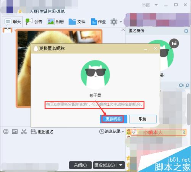Click the nickname text 彭于晏
This screenshot has width=191, height=172.
(x=95, y=95)
